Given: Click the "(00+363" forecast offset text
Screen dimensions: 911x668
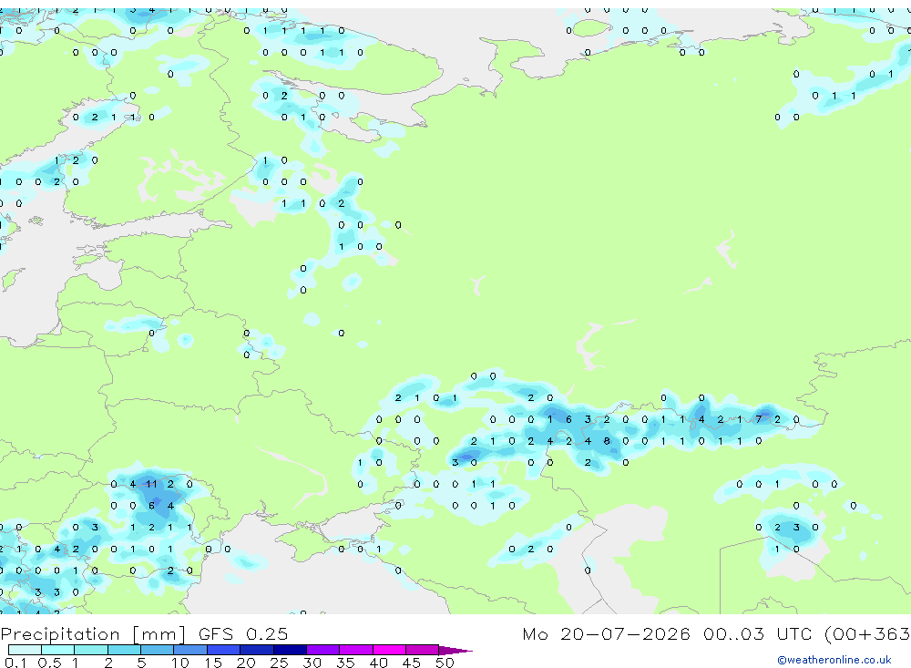Looking at the screenshot, I should (x=865, y=633).
